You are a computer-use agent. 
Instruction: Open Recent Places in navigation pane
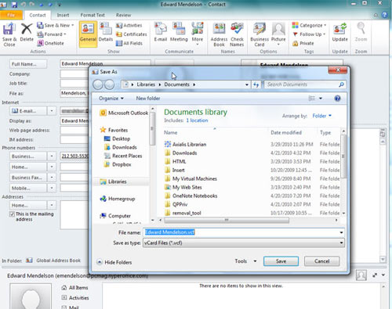click(123, 156)
